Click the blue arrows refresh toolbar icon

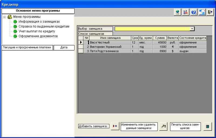[202, 12]
